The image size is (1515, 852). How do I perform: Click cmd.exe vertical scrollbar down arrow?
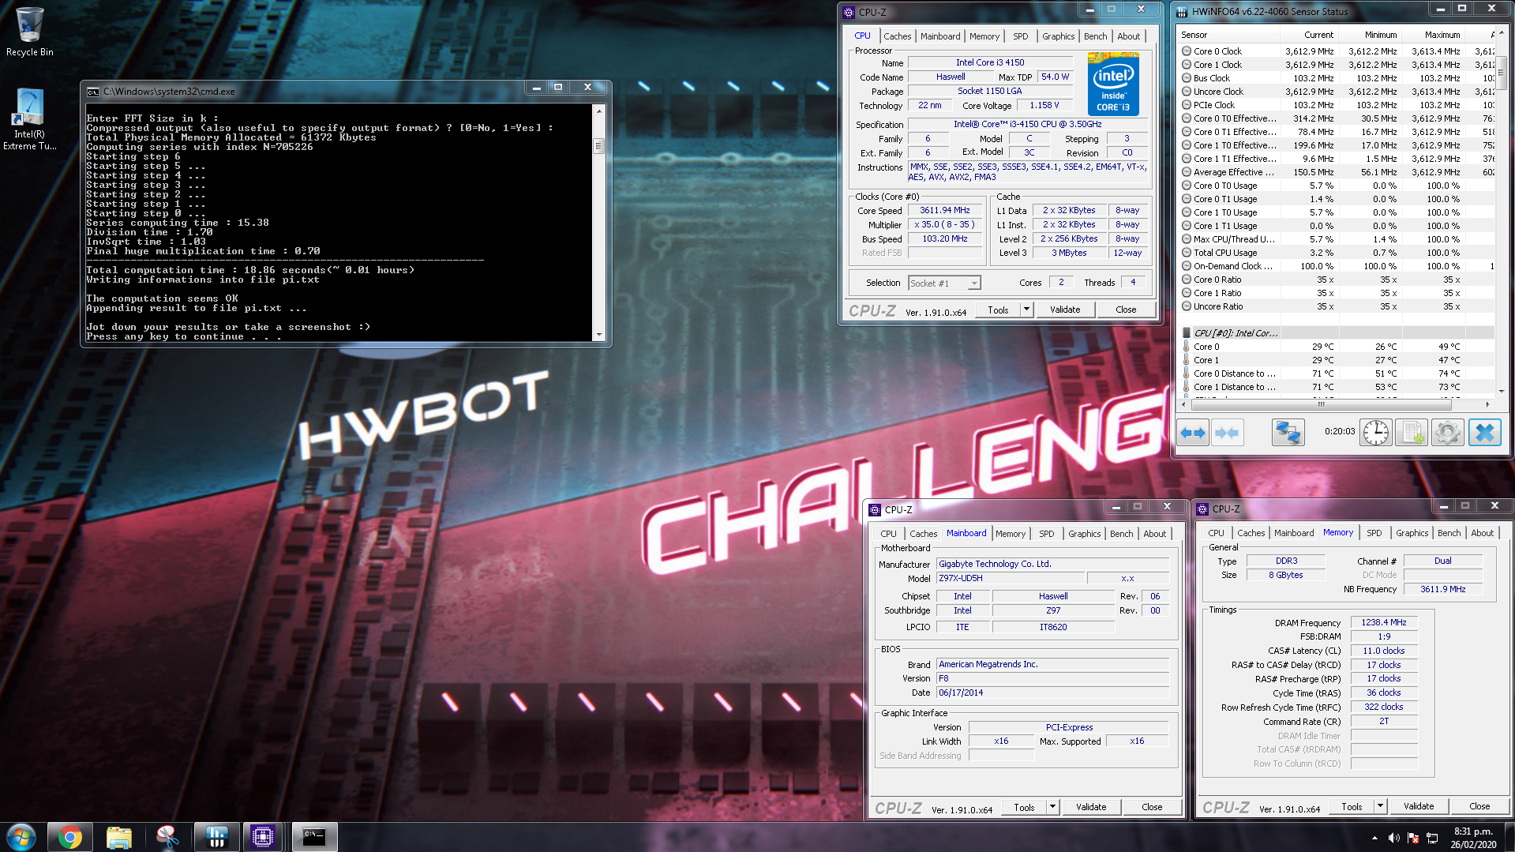point(598,335)
